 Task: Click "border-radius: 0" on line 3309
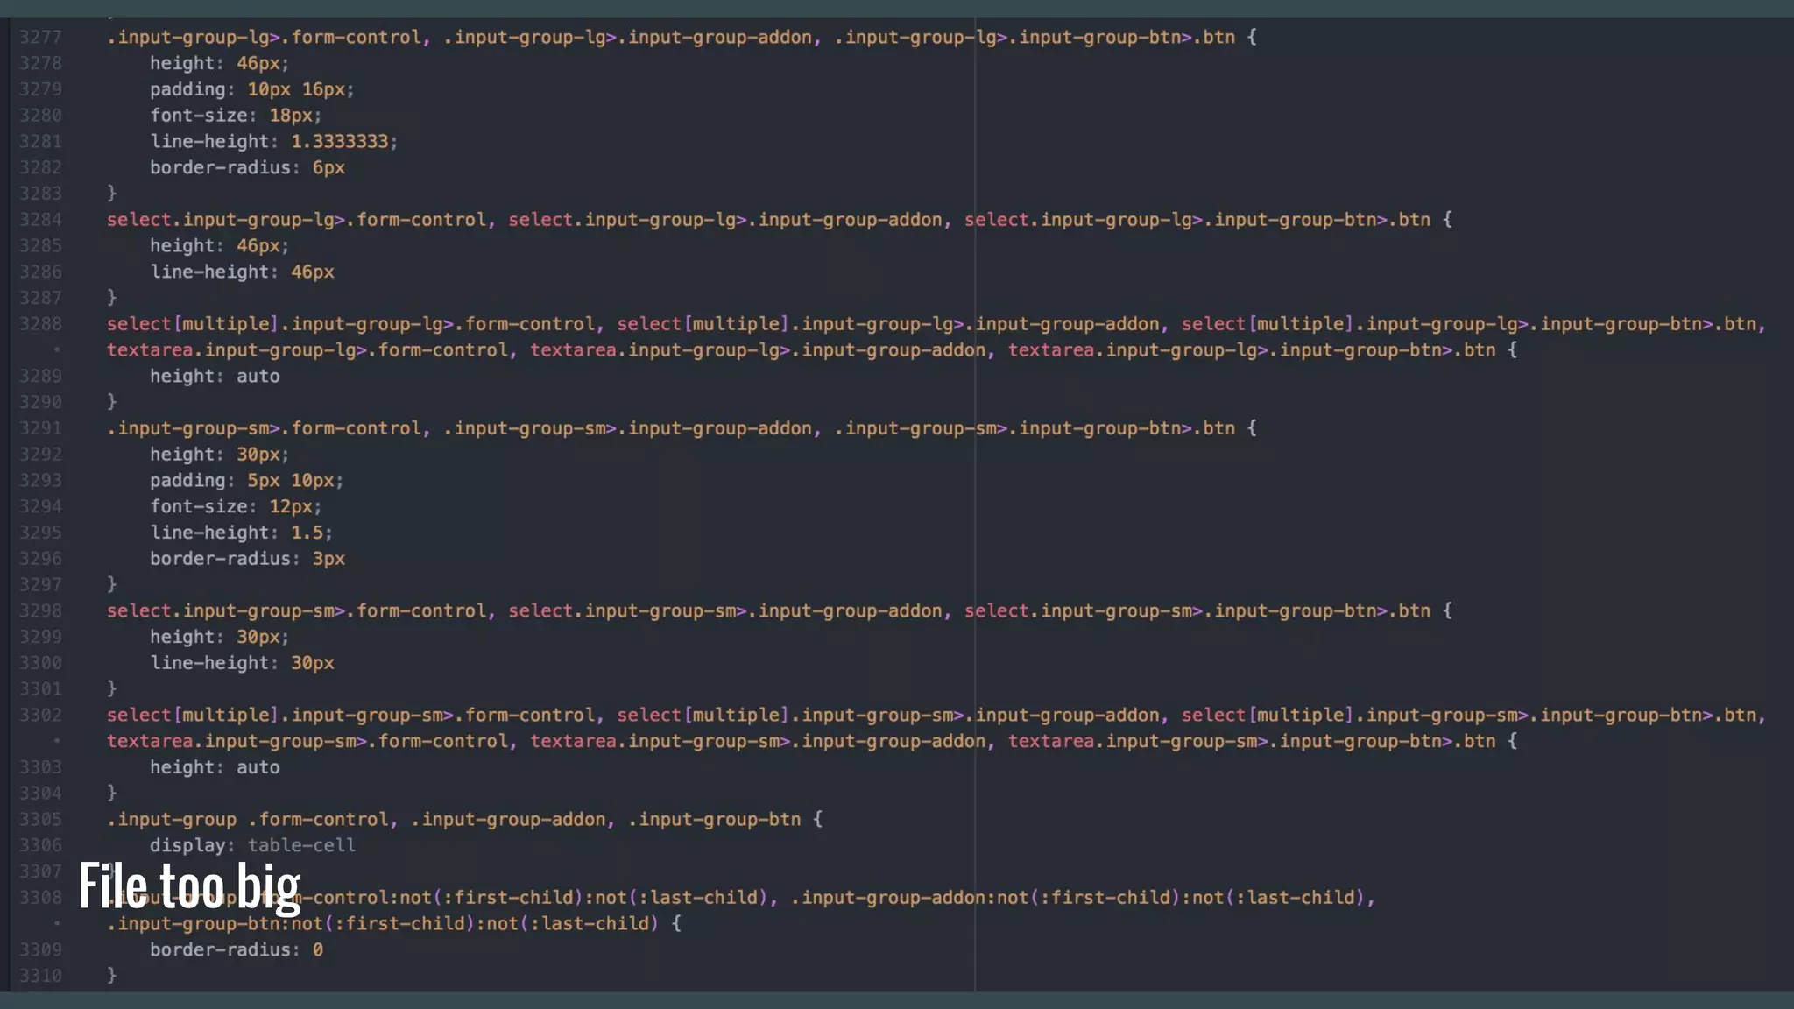237,949
